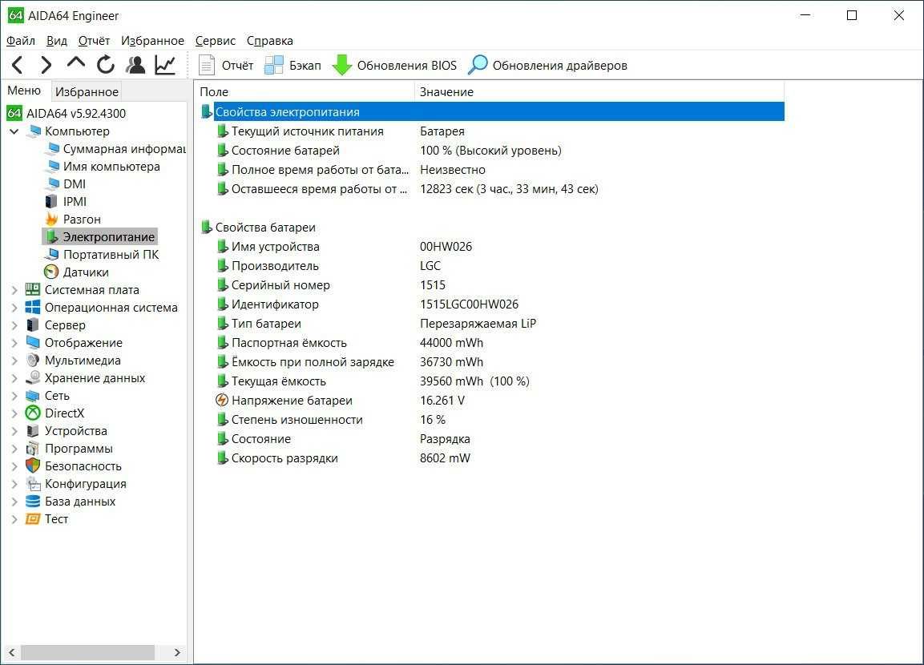Expand the Системная плата node
The height and width of the screenshot is (665, 924).
pos(14,290)
